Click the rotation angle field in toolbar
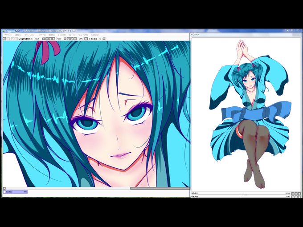The image size is (303, 227). click(x=60, y=39)
